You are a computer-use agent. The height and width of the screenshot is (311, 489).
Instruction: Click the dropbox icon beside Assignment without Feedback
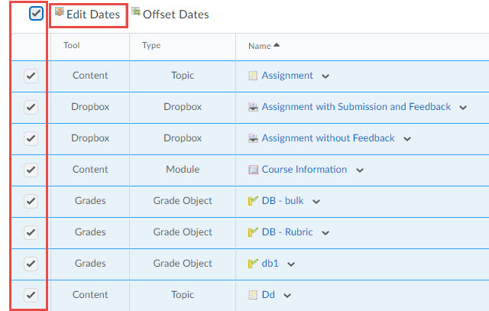254,138
